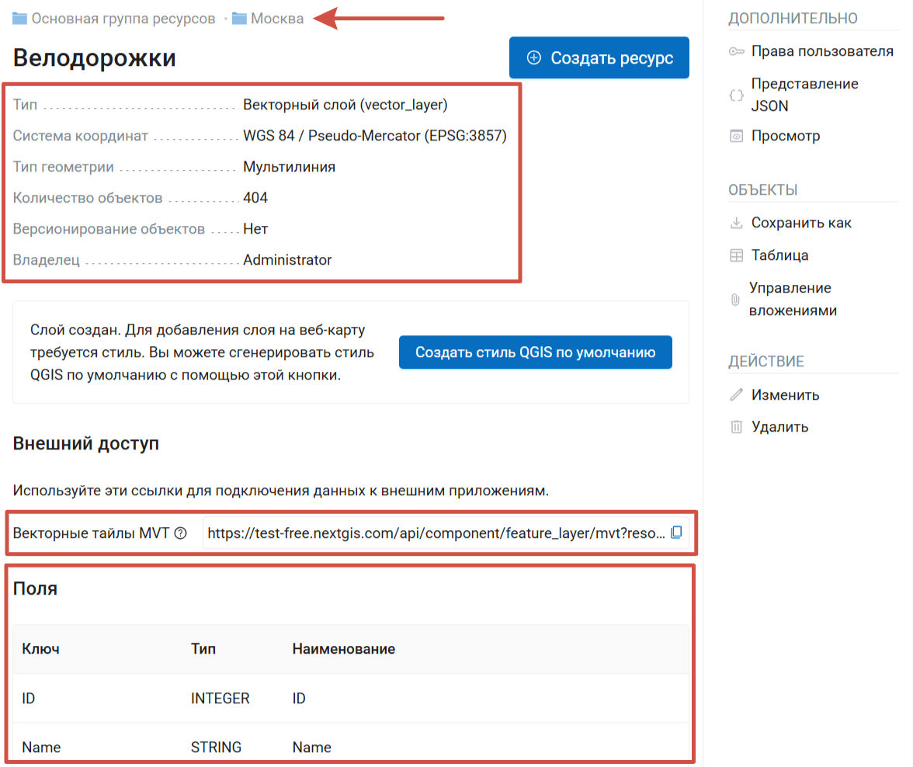Click the curly braces JSON icon
This screenshot has height=767, width=913.
(x=736, y=95)
